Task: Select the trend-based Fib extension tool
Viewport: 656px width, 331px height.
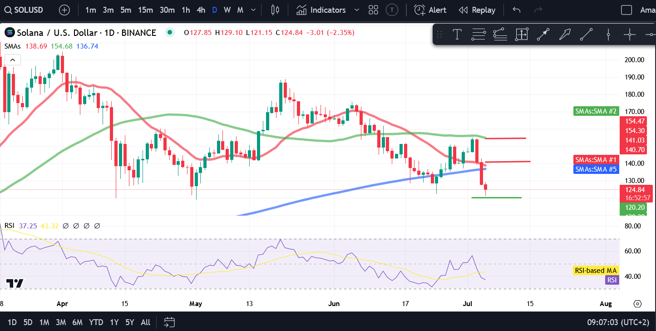Action: click(499, 34)
